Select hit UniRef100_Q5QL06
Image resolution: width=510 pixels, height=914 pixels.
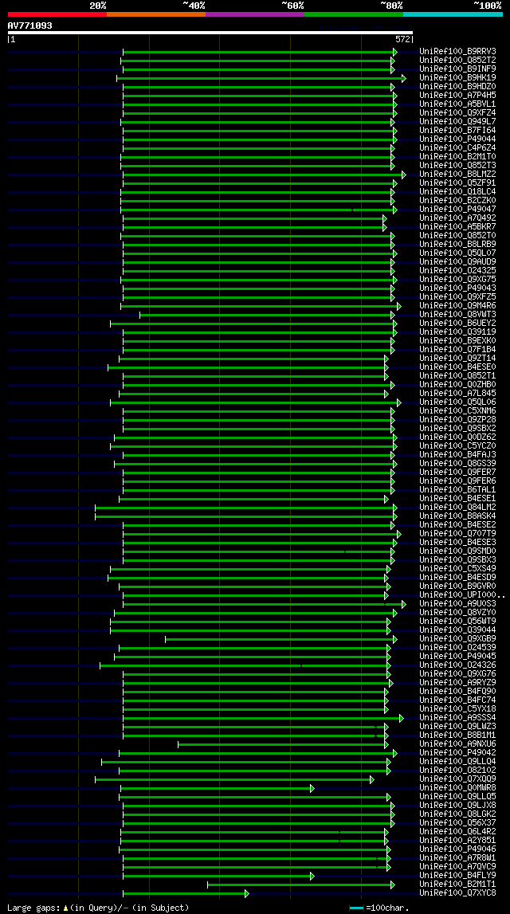(457, 402)
